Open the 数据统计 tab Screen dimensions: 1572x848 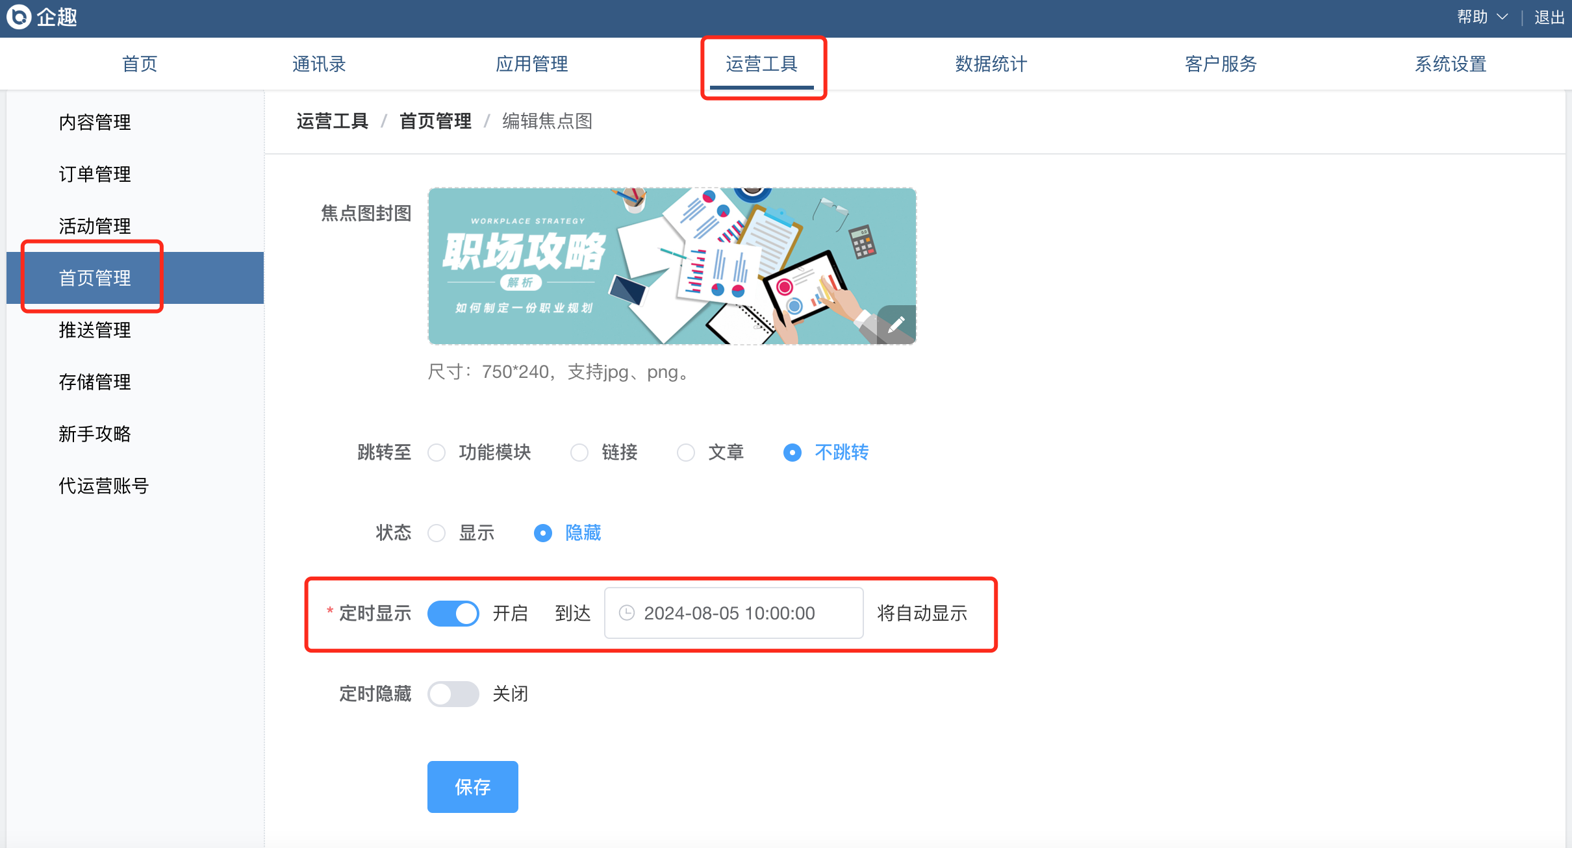[x=991, y=64]
